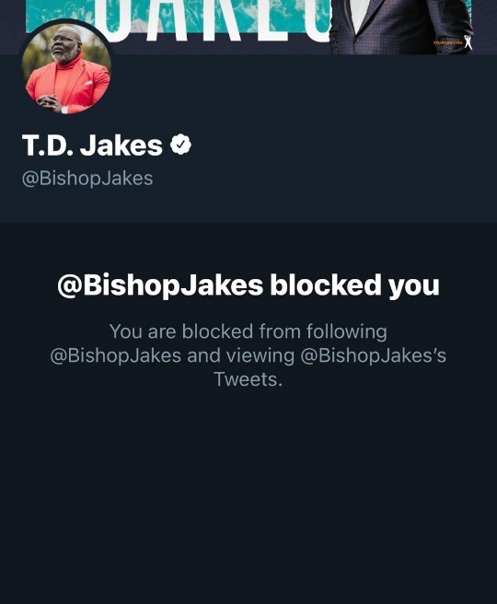The width and height of the screenshot is (497, 604).
Task: Tap the bold "blocked you" words
Action: pyautogui.click(x=354, y=285)
